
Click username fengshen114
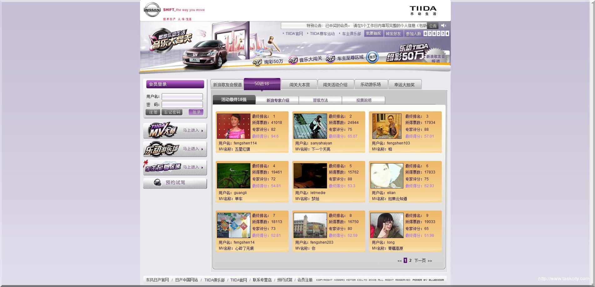tap(245, 143)
